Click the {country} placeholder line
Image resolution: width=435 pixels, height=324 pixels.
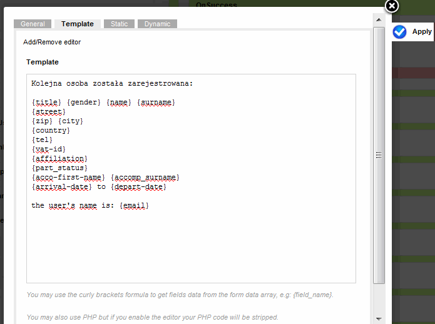tap(51, 131)
